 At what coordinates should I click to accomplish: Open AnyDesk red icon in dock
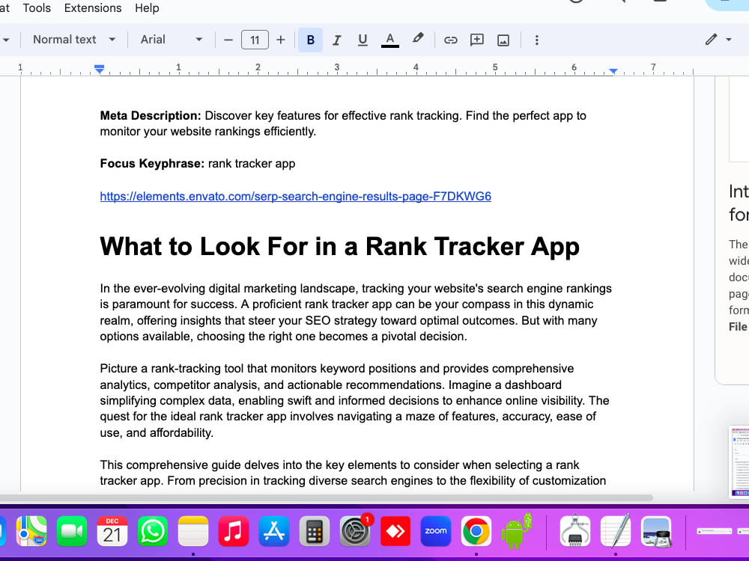395,531
